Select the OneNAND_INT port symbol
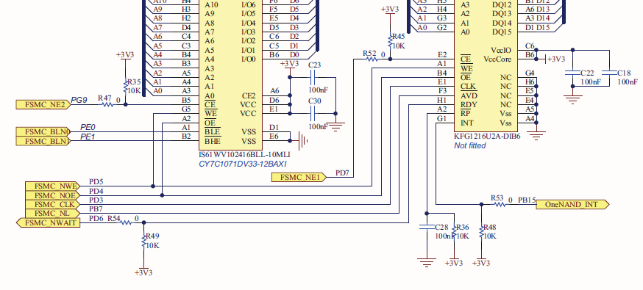Screen dimensions: 643x290 [x=572, y=204]
